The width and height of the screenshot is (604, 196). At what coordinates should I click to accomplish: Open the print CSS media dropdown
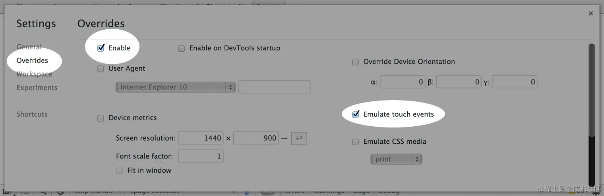click(396, 159)
